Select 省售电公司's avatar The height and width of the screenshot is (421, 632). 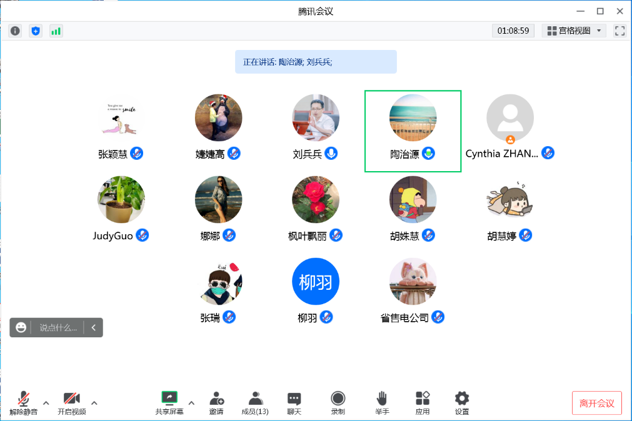[413, 281]
